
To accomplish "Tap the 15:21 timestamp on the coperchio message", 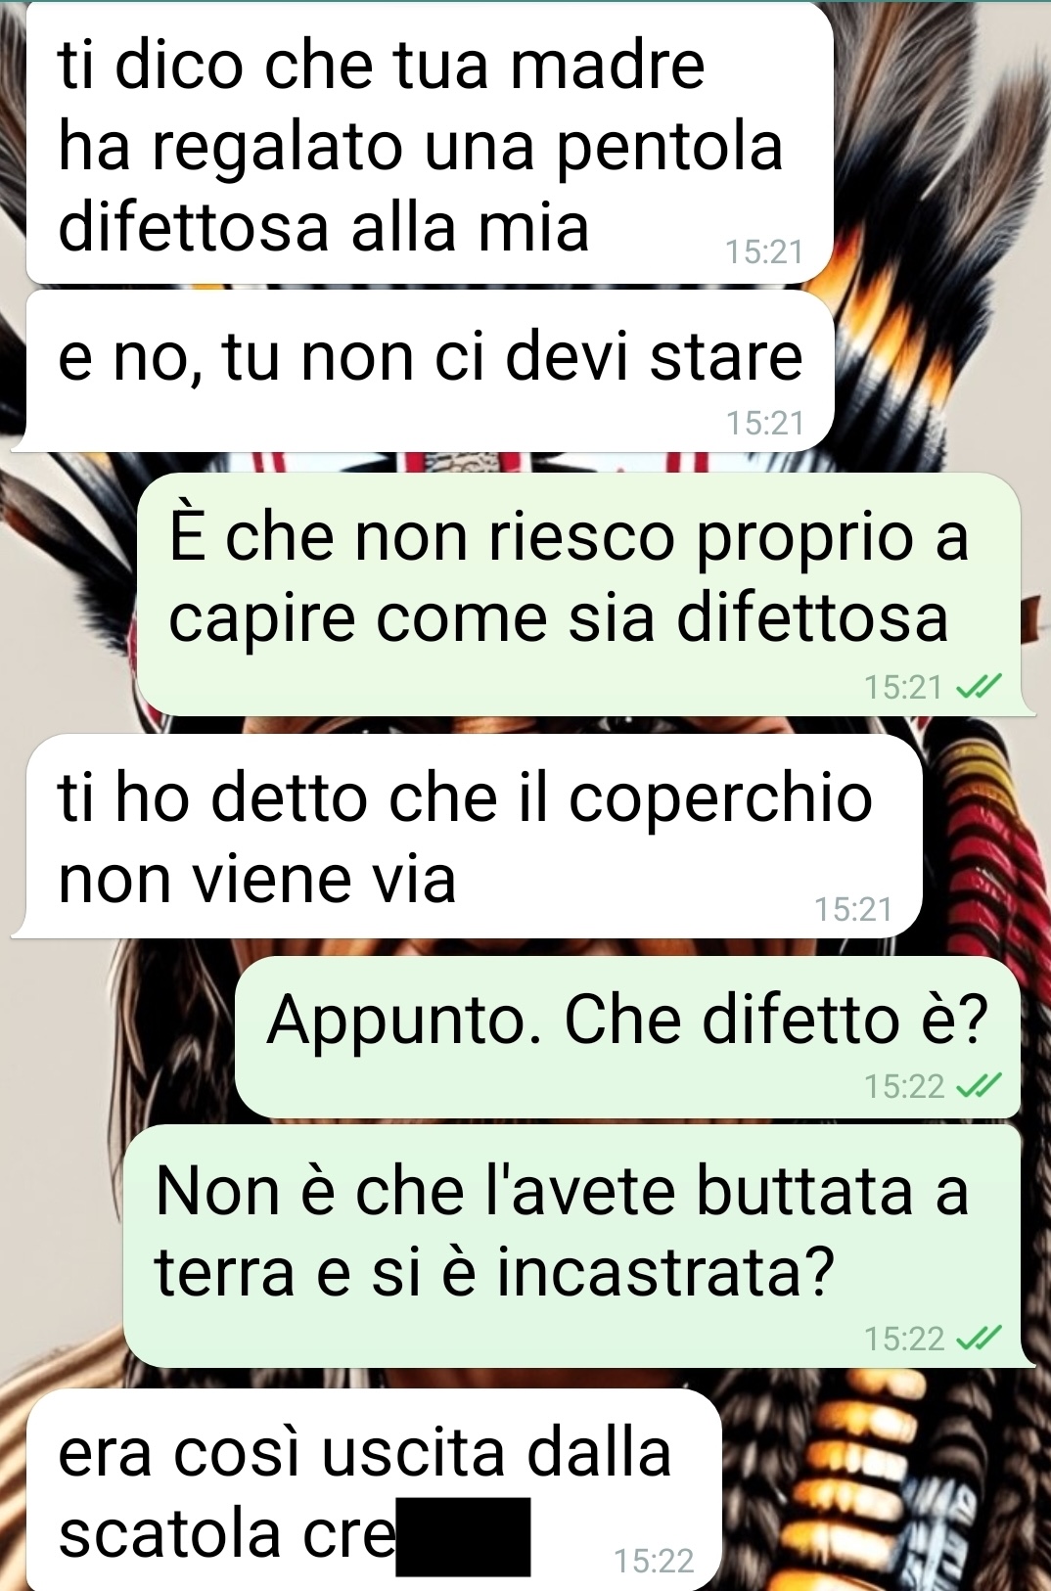I will pyautogui.click(x=853, y=910).
